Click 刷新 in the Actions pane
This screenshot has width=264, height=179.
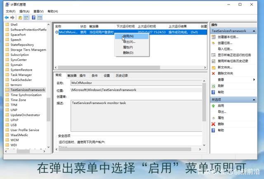(x=221, y=86)
